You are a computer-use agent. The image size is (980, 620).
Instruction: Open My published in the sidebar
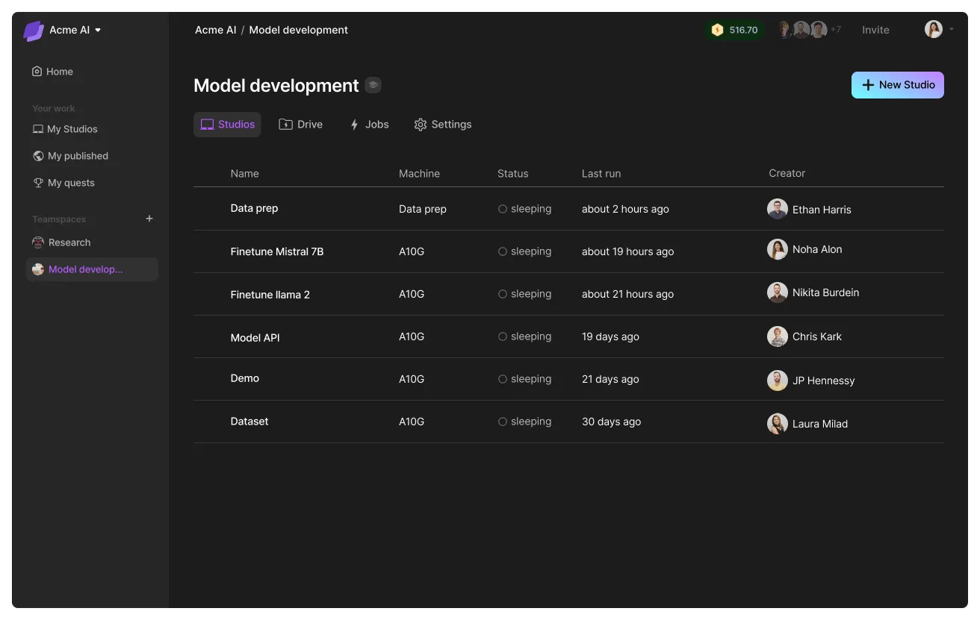(x=71, y=156)
